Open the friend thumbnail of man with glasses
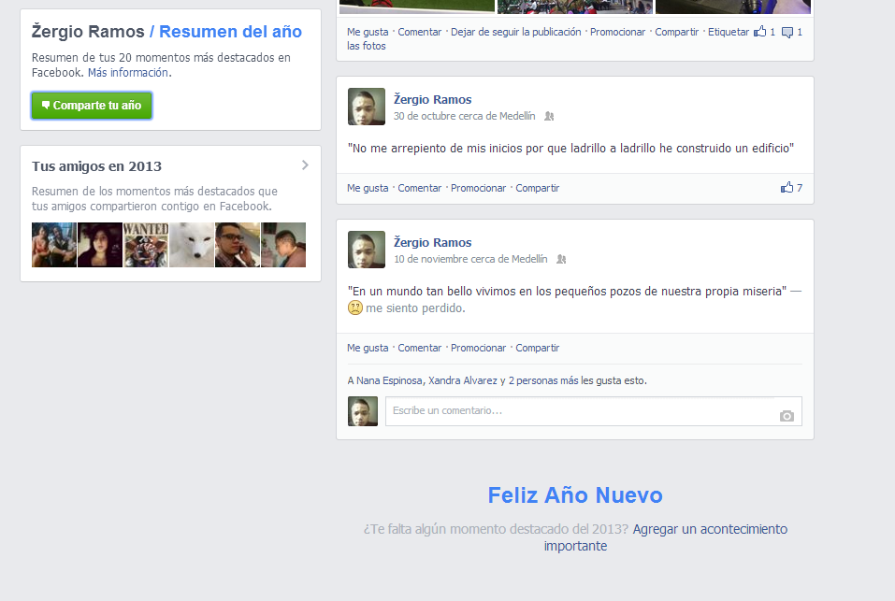The image size is (895, 601). (x=238, y=245)
